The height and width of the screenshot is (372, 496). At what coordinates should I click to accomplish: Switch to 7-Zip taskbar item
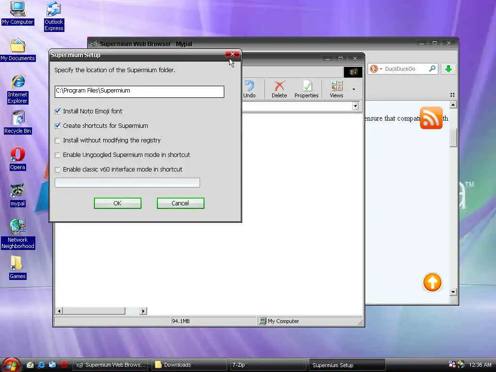268,365
